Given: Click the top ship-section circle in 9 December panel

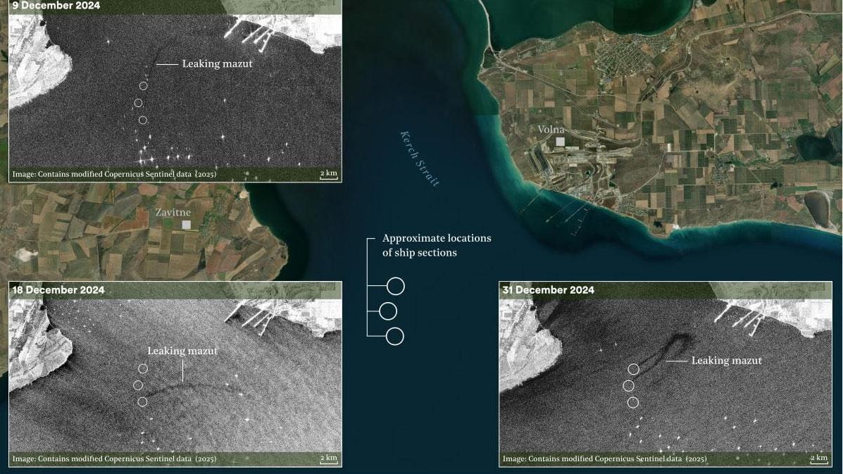Looking at the screenshot, I should tap(144, 85).
